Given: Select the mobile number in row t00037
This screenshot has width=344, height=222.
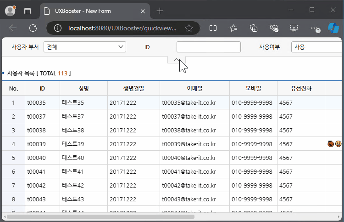Looking at the screenshot, I should tap(253, 116).
